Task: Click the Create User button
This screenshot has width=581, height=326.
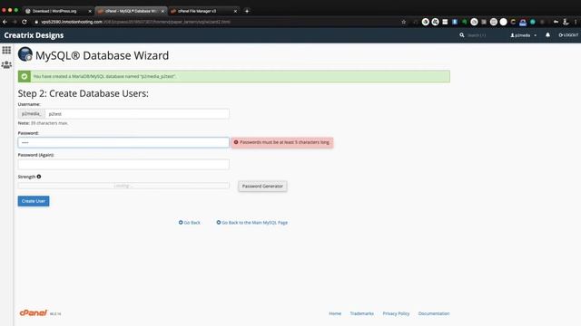Action: click(x=34, y=201)
